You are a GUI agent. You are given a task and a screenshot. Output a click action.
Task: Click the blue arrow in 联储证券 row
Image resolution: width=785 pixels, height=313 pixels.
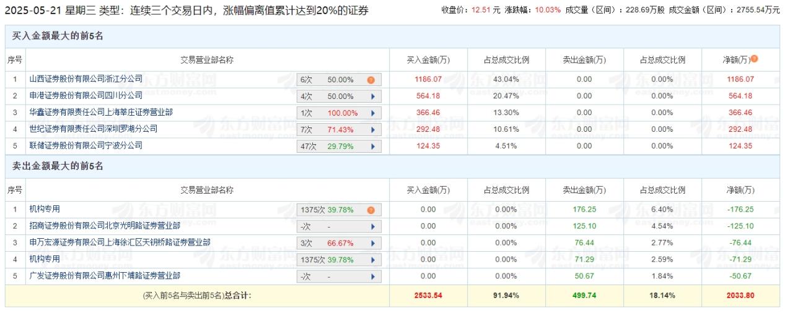coord(372,147)
